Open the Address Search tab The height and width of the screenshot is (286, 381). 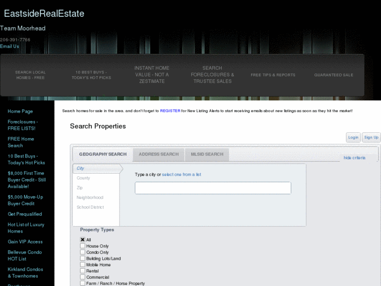click(159, 154)
